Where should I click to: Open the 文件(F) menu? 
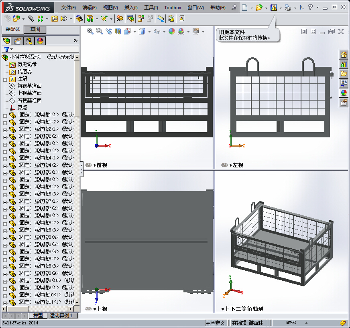click(x=68, y=8)
